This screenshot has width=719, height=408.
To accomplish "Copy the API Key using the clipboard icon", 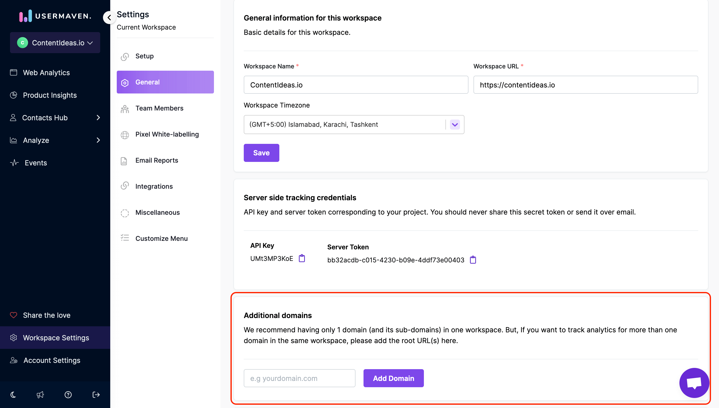I will tap(302, 258).
